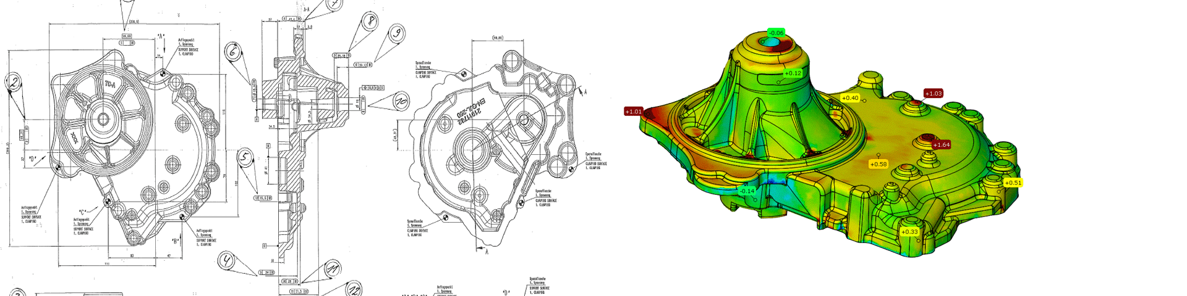The width and height of the screenshot is (1187, 296).
Task: Click the +1.01 deviation label
Action: pyautogui.click(x=634, y=112)
